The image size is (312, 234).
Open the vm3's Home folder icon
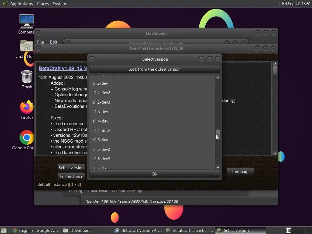click(27, 46)
